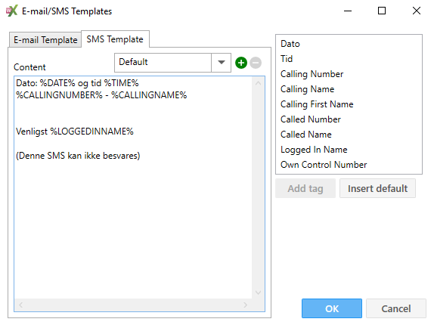The width and height of the screenshot is (434, 325).
Task: Click the vertical scrollbar down arrow
Action: pyautogui.click(x=259, y=292)
